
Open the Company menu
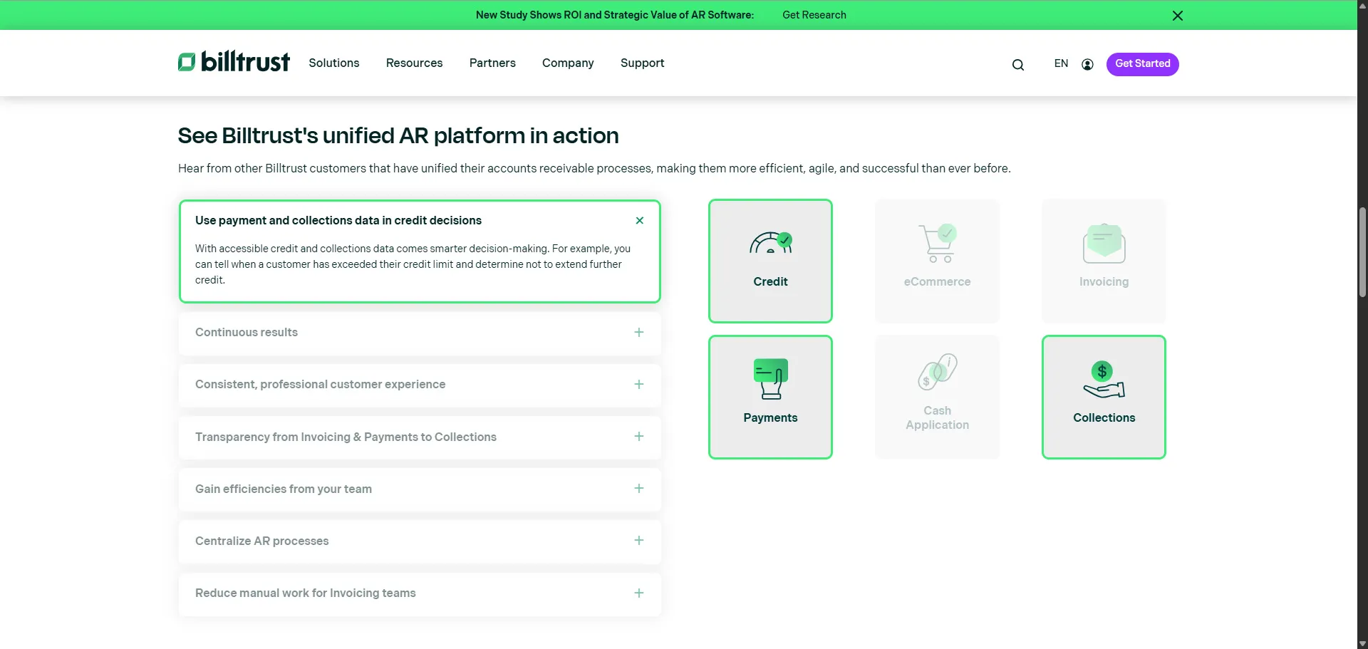coord(568,63)
